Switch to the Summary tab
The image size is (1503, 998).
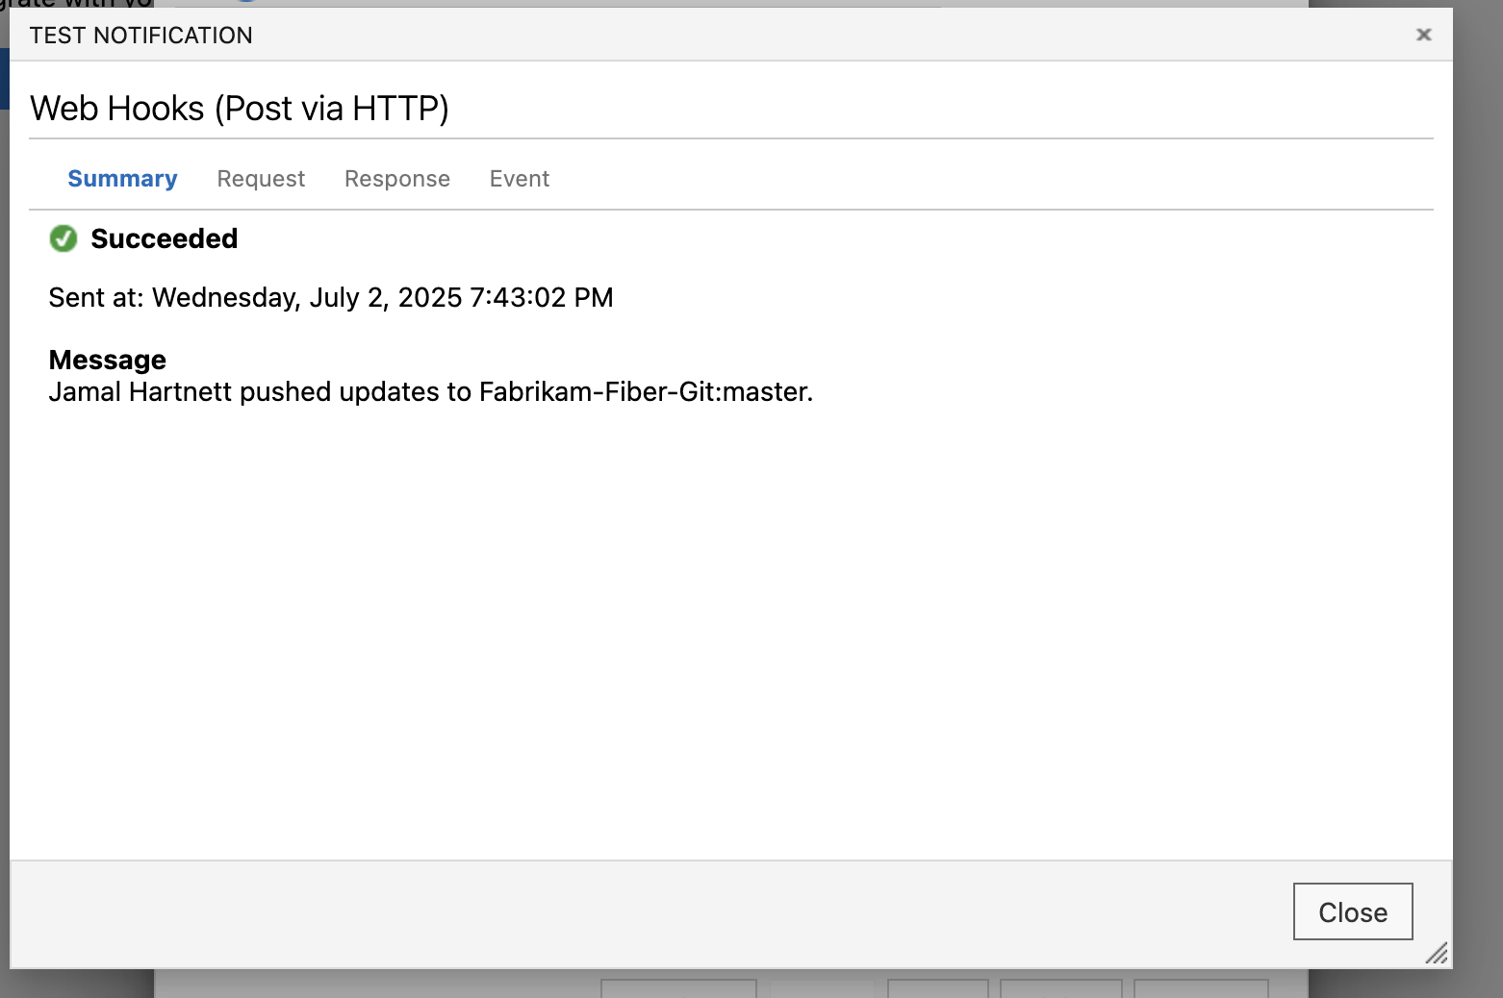click(x=122, y=179)
